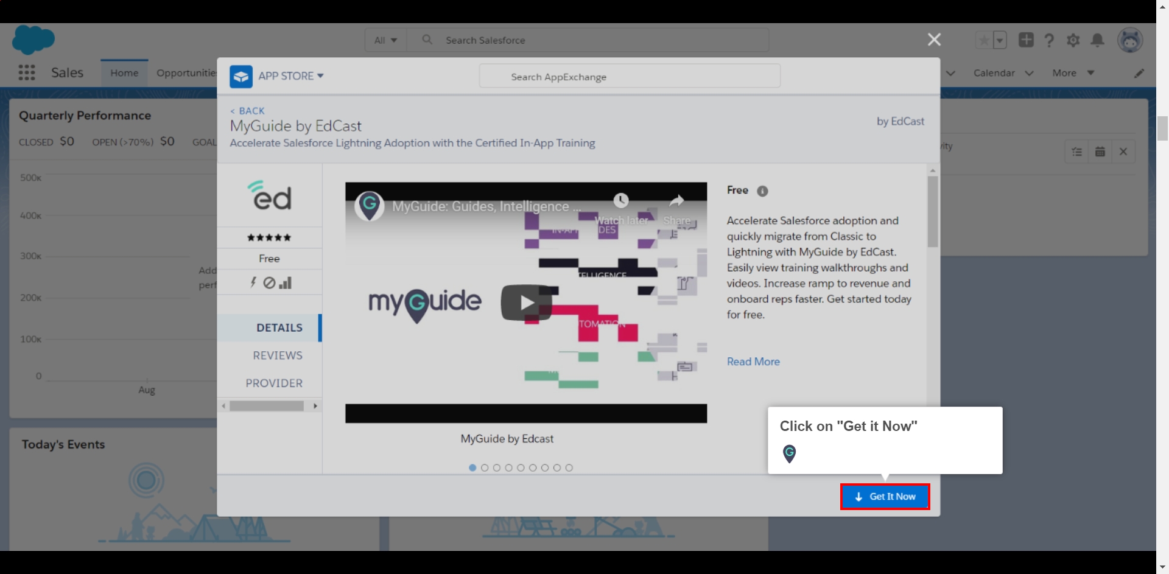The width and height of the screenshot is (1169, 574).
Task: Select the sixth carousel dot
Action: 533,467
